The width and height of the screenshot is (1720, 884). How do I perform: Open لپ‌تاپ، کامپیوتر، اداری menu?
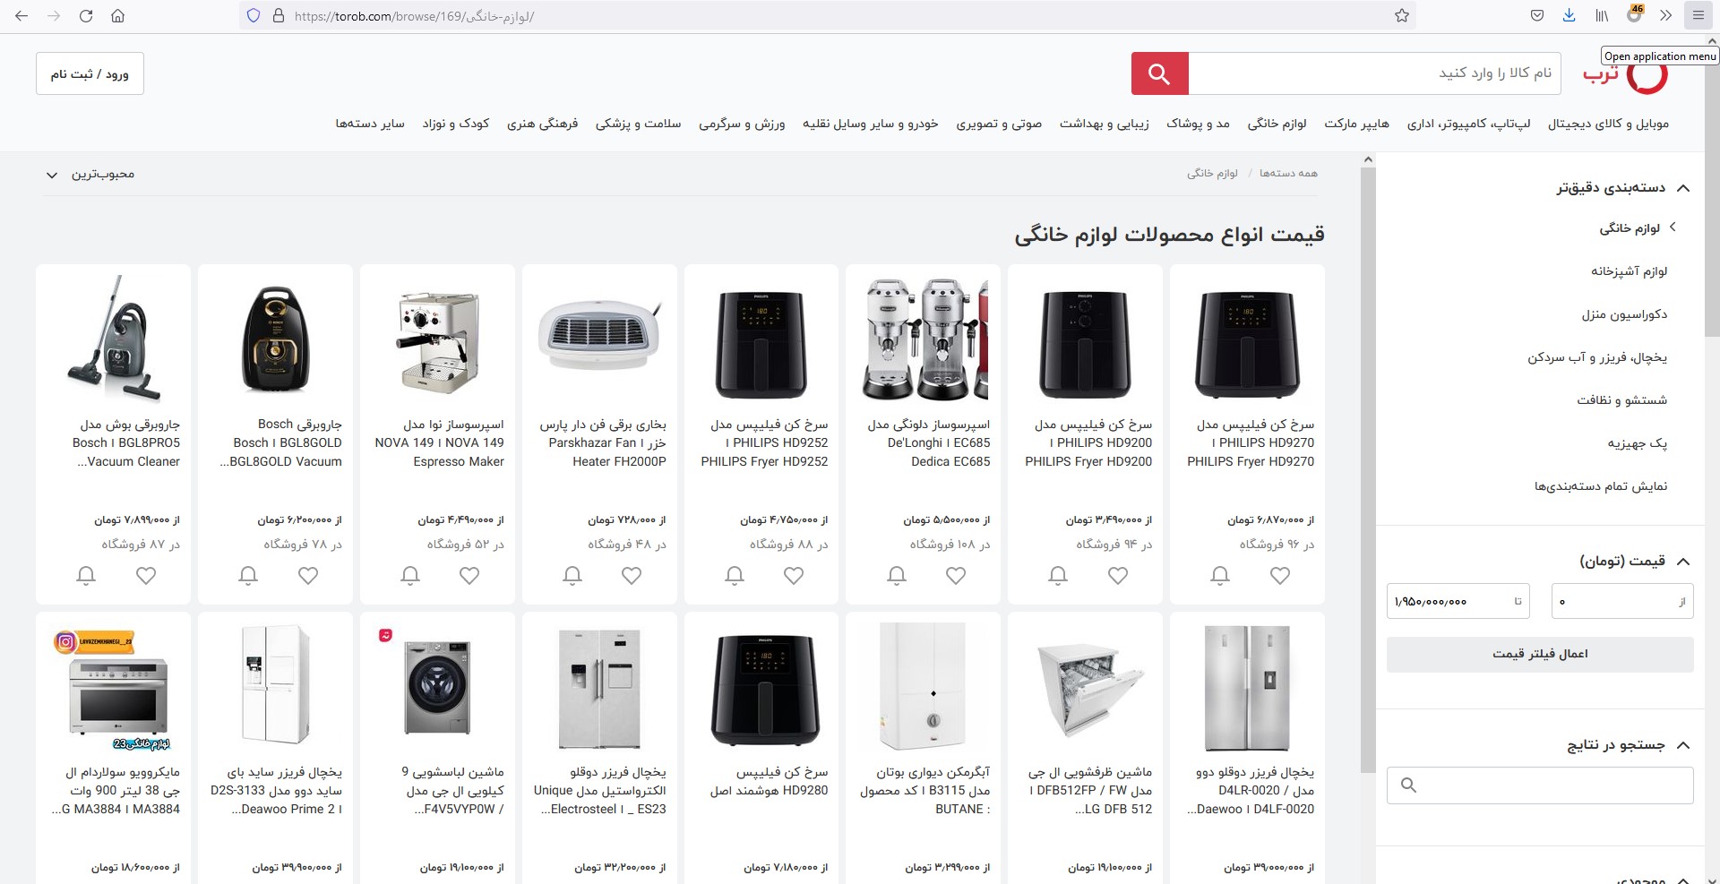click(1468, 124)
